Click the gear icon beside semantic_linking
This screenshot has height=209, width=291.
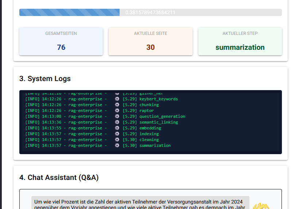coord(117,122)
